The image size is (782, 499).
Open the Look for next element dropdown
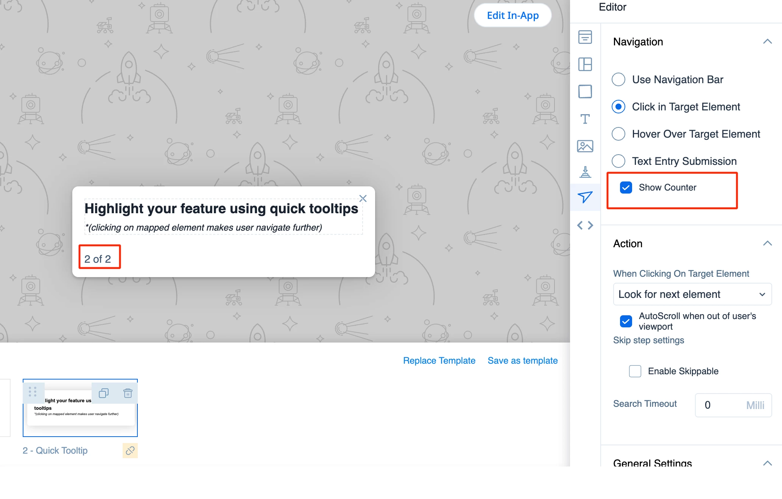(692, 294)
